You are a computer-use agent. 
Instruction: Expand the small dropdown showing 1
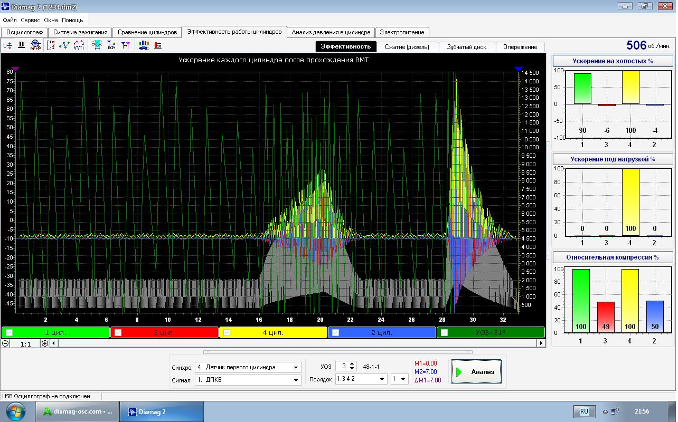(403, 379)
